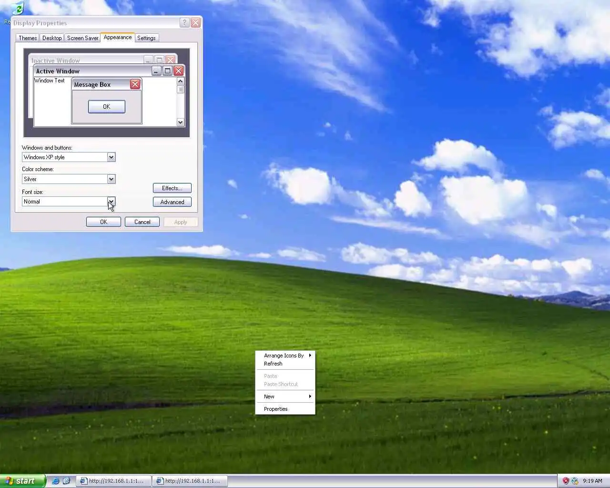Click the greyed-out Paste menu entry
610x488 pixels.
pyautogui.click(x=285, y=376)
